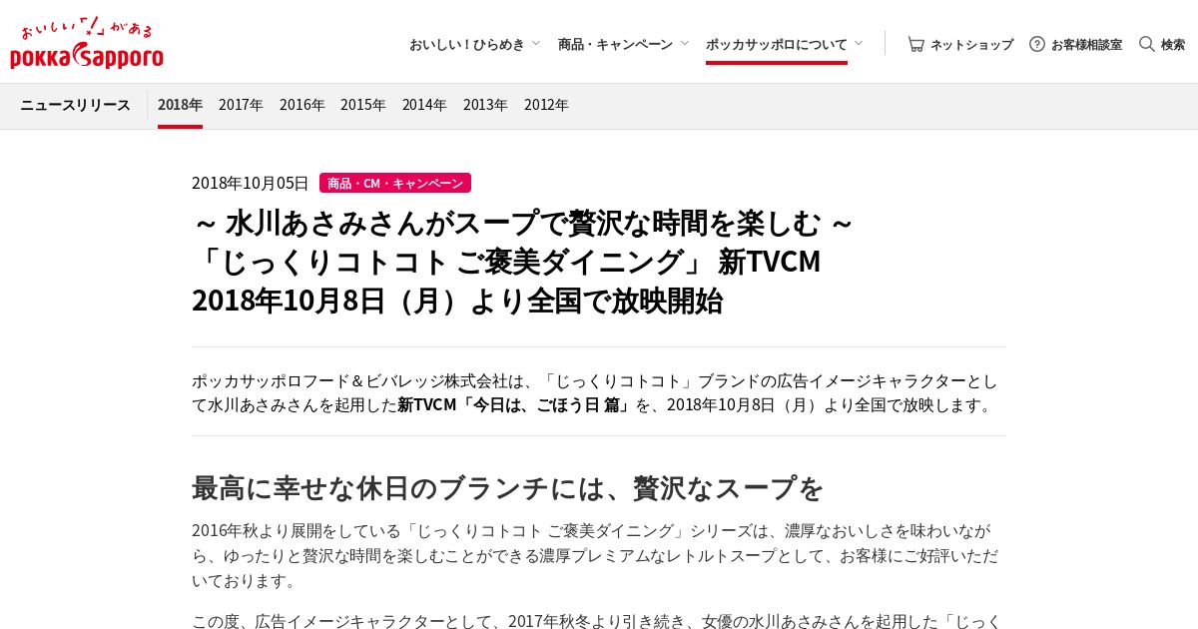Click the magnifying glass search icon
1198x629 pixels.
(x=1147, y=44)
